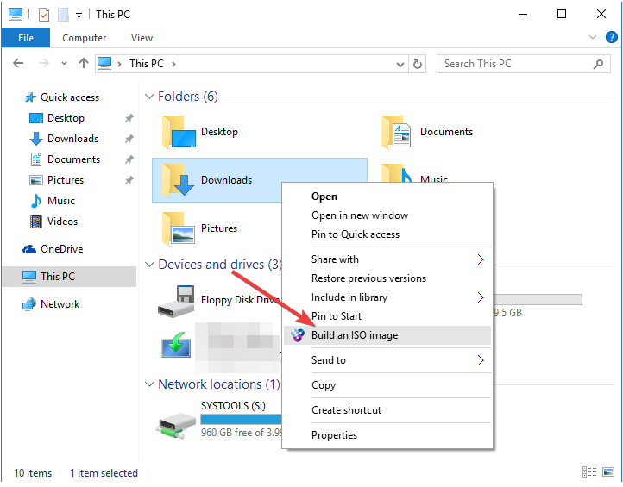The image size is (623, 487).
Task: Expand the Include in library submenu
Action: click(387, 297)
